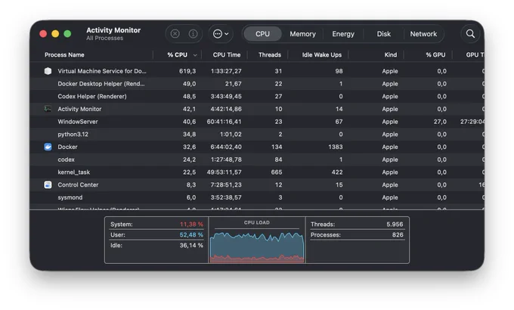514x310 pixels.
Task: Click the search magnifier icon
Action: click(470, 34)
